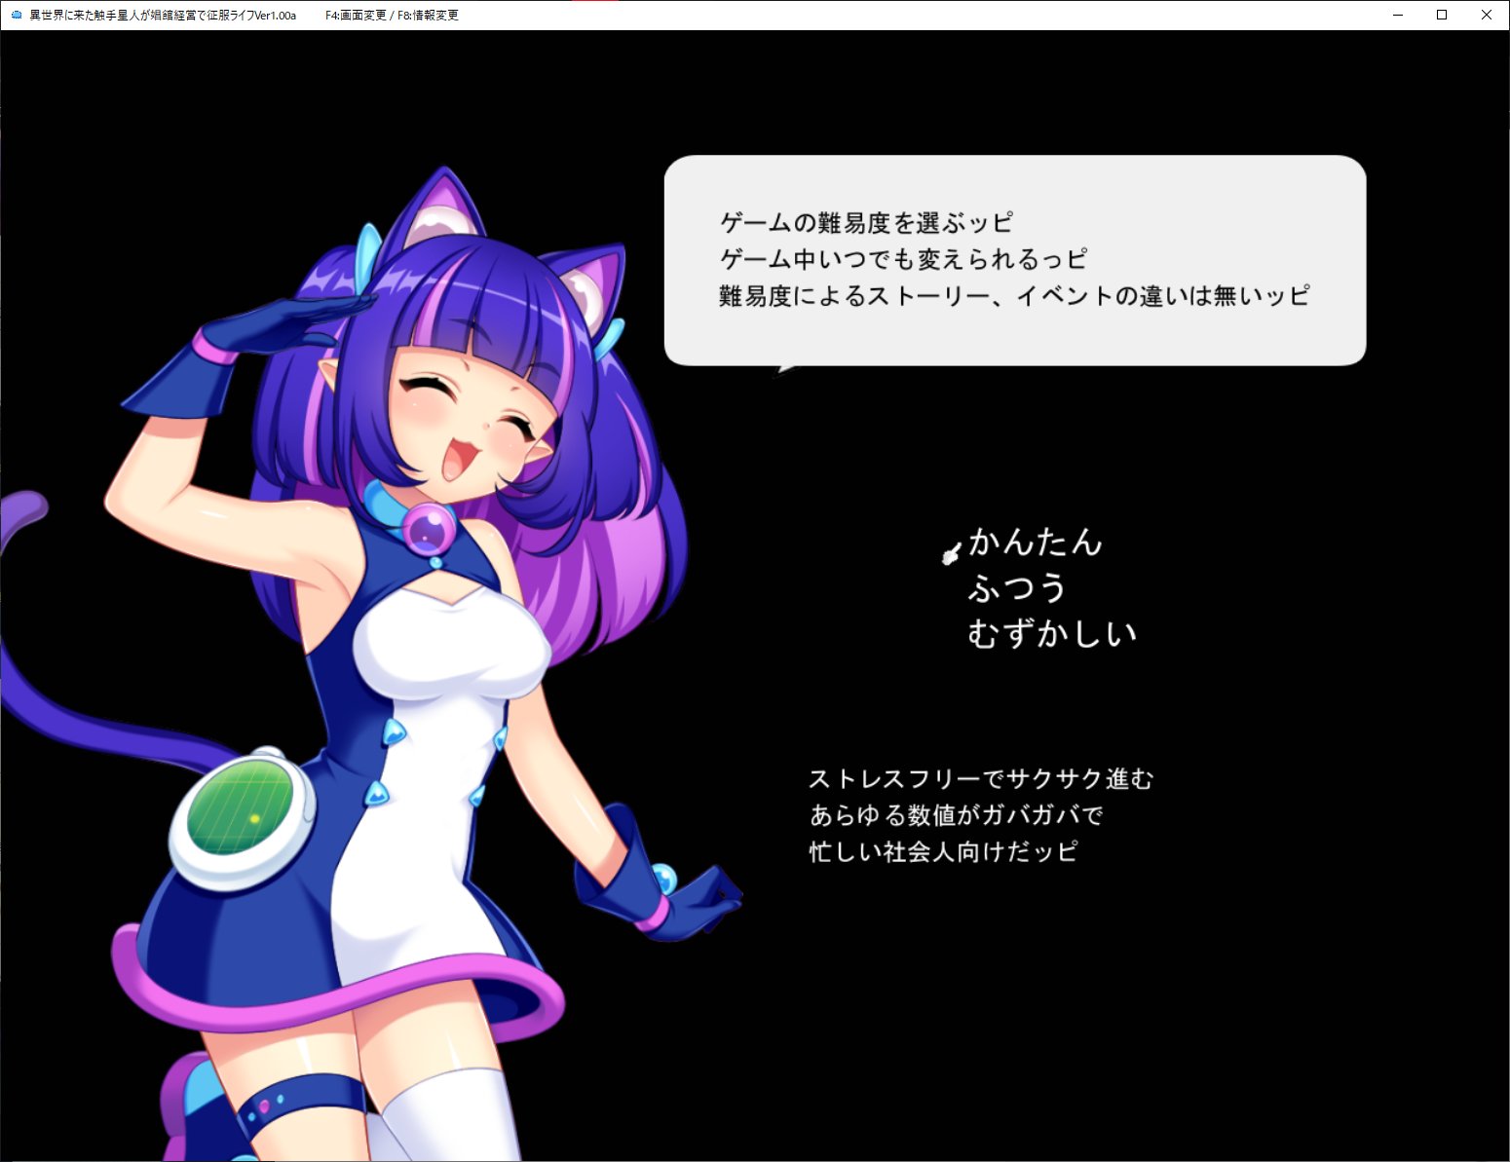Click the ストレスフリーでサクサク進む description text
The image size is (1510, 1162).
pos(980,779)
